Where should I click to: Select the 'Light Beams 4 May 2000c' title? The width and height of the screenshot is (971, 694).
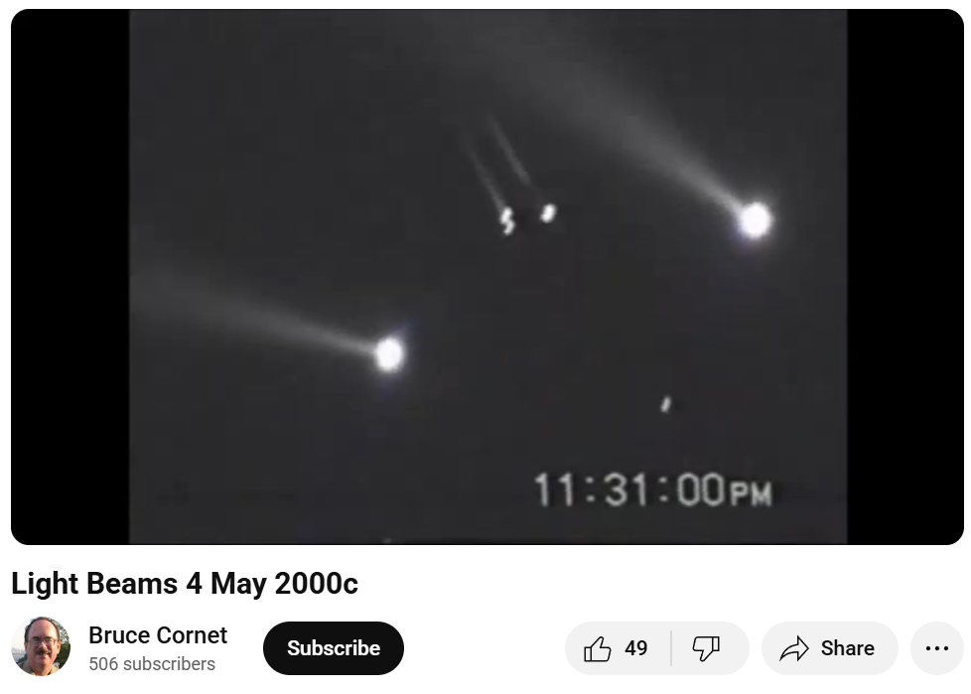(185, 584)
